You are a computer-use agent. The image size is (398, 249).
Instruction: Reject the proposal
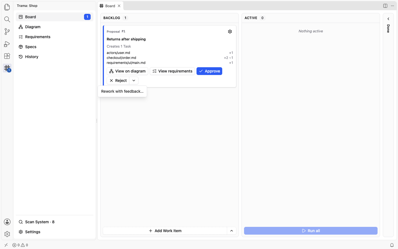(118, 81)
